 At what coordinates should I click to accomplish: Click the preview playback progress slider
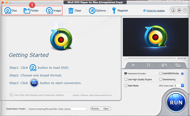click(150, 58)
